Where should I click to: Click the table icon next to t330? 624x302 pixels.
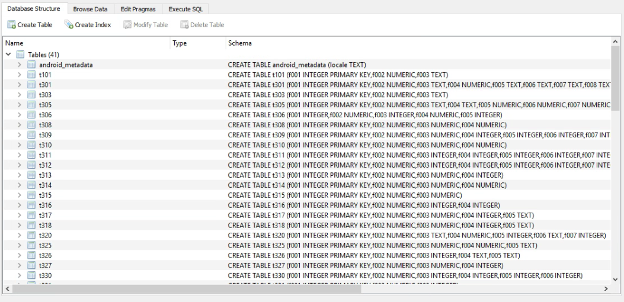[30, 275]
